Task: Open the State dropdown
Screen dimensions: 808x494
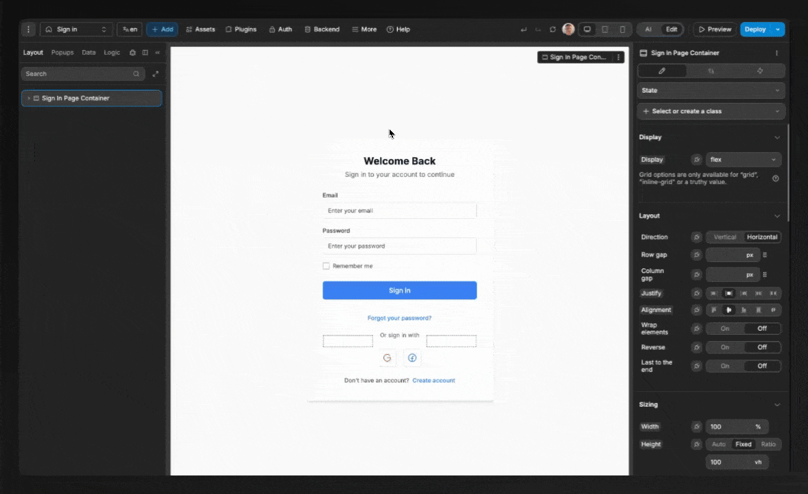Action: pos(711,90)
